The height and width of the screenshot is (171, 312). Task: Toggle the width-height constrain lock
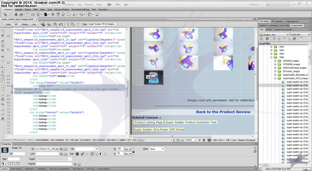tap(133, 152)
